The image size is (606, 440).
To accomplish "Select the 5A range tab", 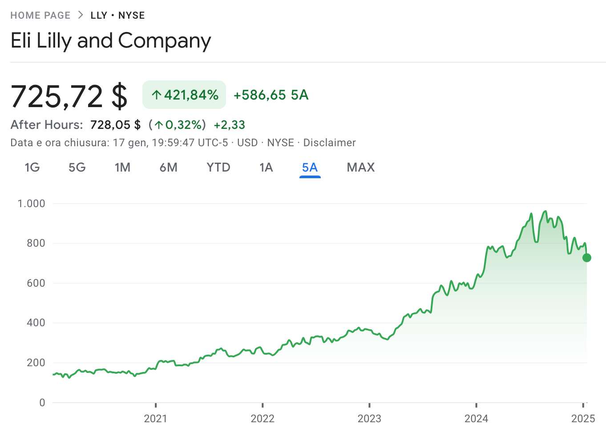I will (x=310, y=168).
